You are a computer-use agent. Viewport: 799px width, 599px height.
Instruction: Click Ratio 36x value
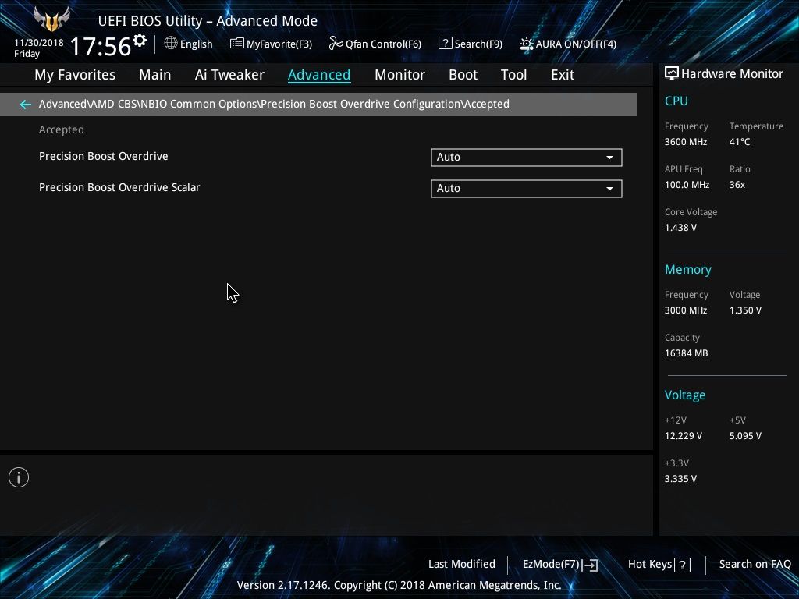tap(737, 185)
